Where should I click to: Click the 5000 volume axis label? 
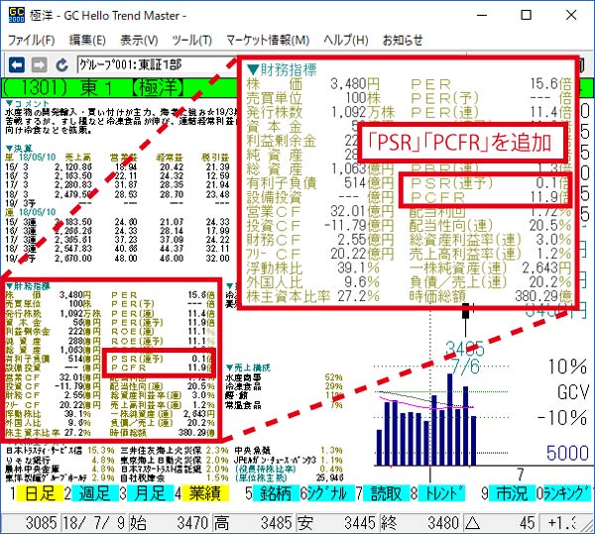(567, 453)
